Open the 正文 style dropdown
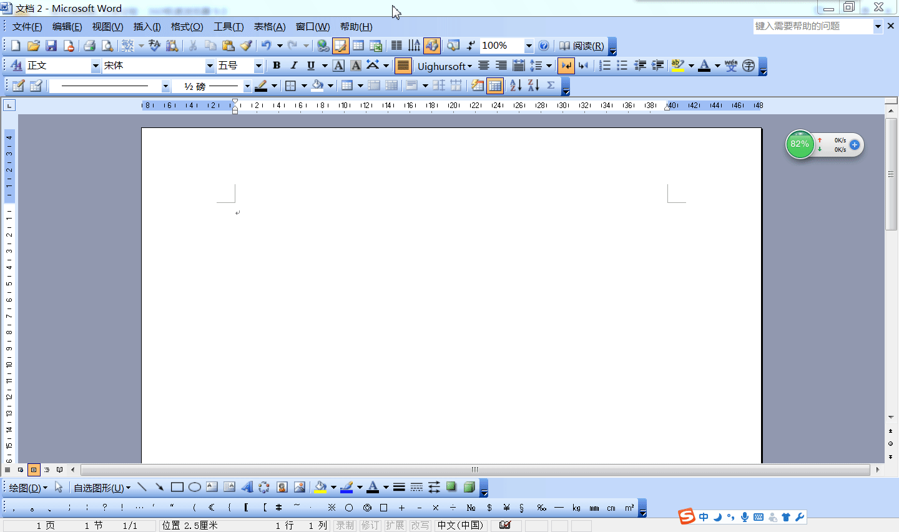Image resolution: width=899 pixels, height=532 pixels. pyautogui.click(x=96, y=66)
